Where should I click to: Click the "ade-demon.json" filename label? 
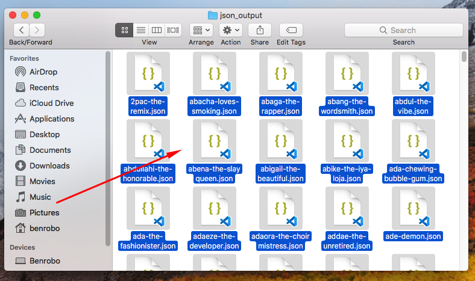(x=413, y=236)
